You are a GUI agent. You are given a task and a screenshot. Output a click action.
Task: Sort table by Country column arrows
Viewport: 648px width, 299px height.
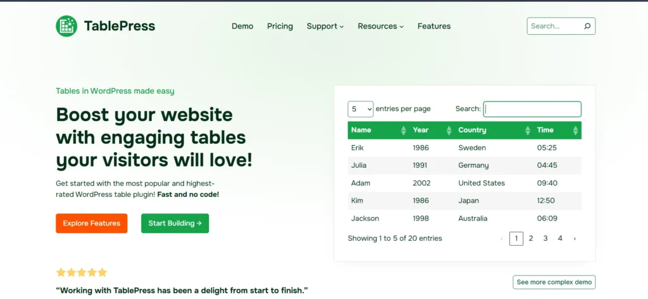[528, 130]
